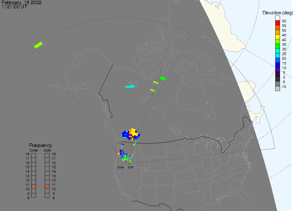Click "8" left of the cvw frequency bar

click(28, 198)
